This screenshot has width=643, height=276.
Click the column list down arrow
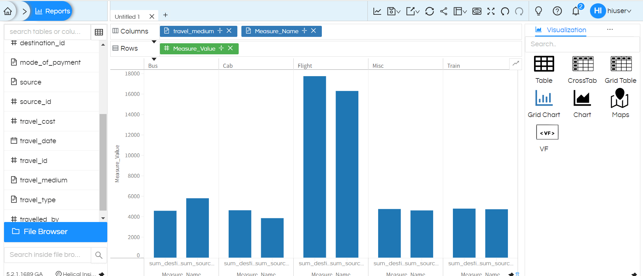tap(103, 218)
